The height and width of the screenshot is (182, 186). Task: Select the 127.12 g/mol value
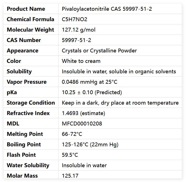click(79, 30)
